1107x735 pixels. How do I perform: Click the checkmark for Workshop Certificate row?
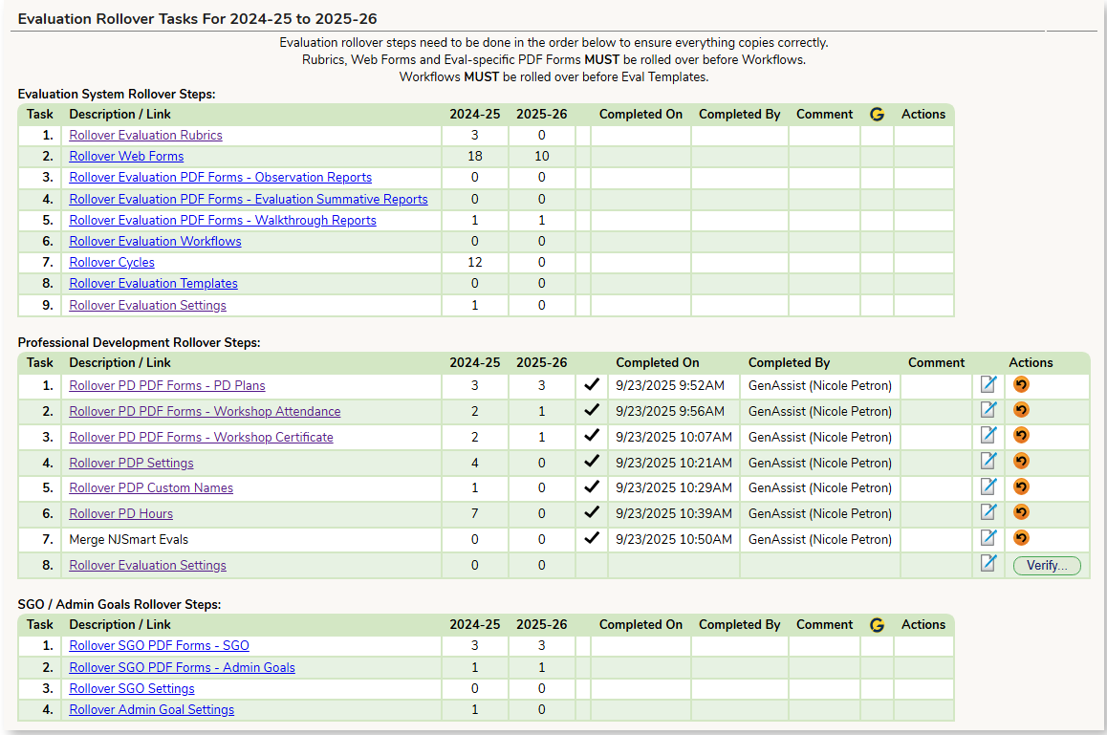coord(592,435)
